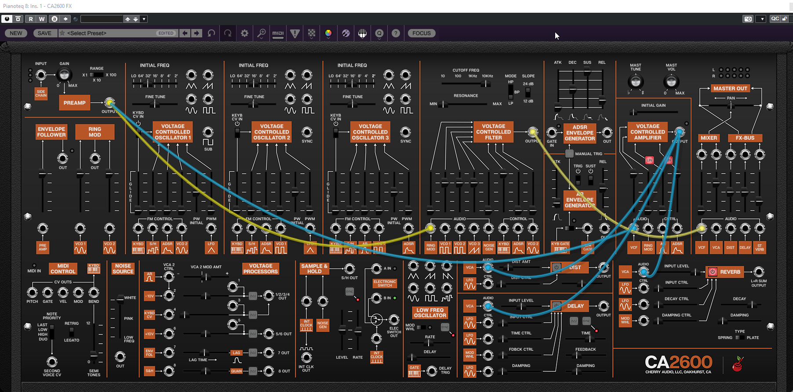
Task: Click the MAST TUNE knob
Action: click(x=635, y=82)
